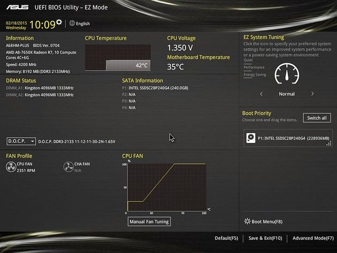
Task: Click the SATA P2: N/A entry
Action: pyautogui.click(x=129, y=94)
